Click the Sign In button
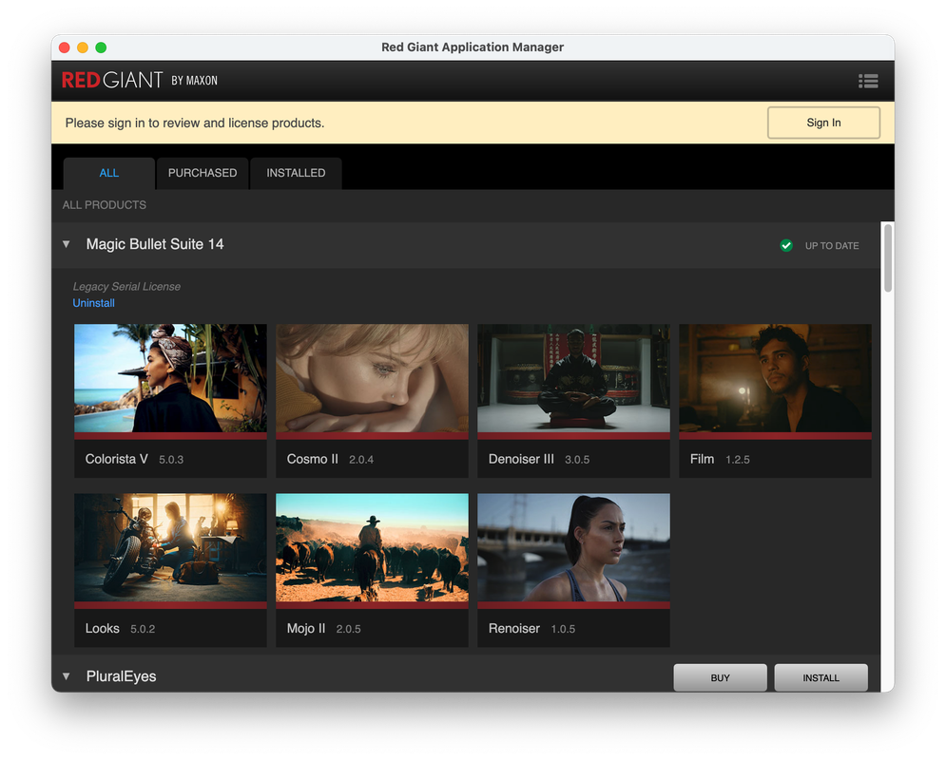 823,123
